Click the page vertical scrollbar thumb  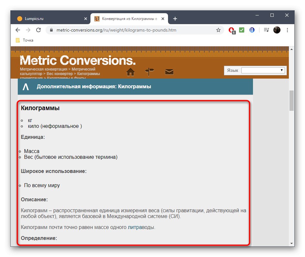click(x=291, y=100)
